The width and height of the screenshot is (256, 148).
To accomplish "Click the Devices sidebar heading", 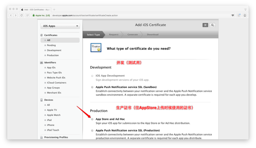I will 49,100.
